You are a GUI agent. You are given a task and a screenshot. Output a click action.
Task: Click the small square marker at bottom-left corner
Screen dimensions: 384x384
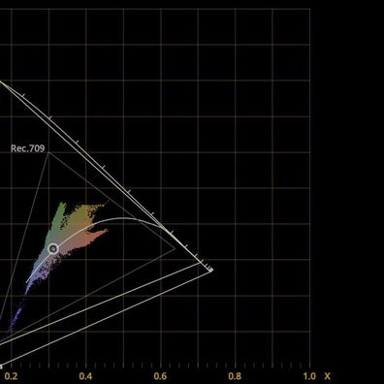click(x=1, y=367)
